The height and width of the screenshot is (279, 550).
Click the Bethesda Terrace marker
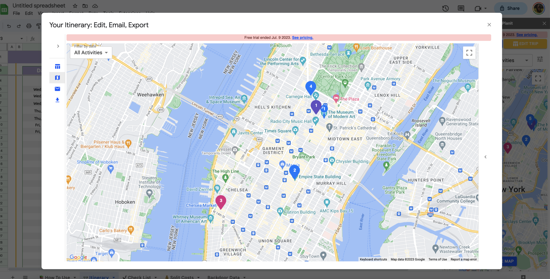(348, 53)
